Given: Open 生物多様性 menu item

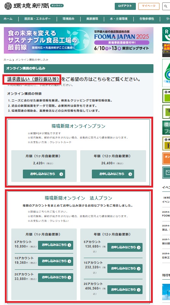Looking at the screenshot, I should click(x=147, y=19).
